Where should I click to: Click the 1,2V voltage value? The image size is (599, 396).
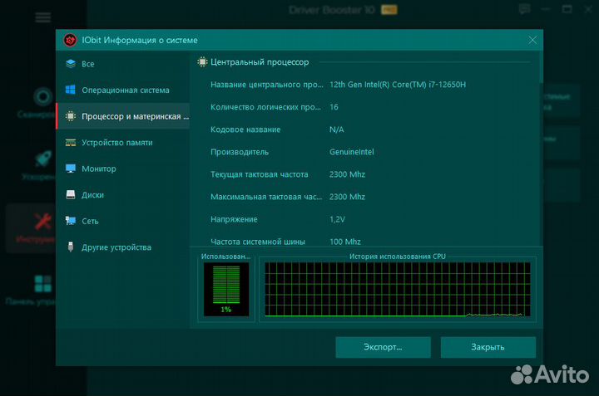point(337,219)
